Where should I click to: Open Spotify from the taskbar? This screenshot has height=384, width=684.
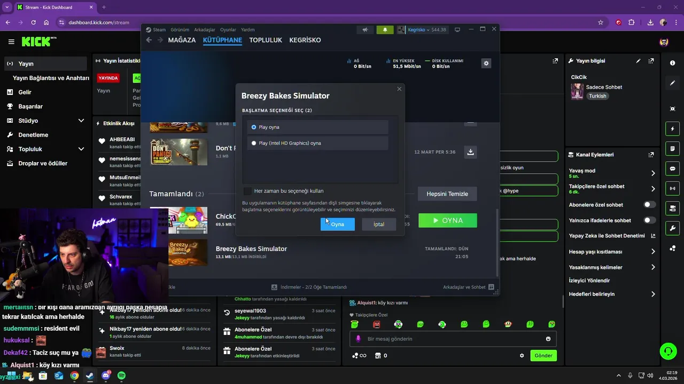pyautogui.click(x=121, y=375)
